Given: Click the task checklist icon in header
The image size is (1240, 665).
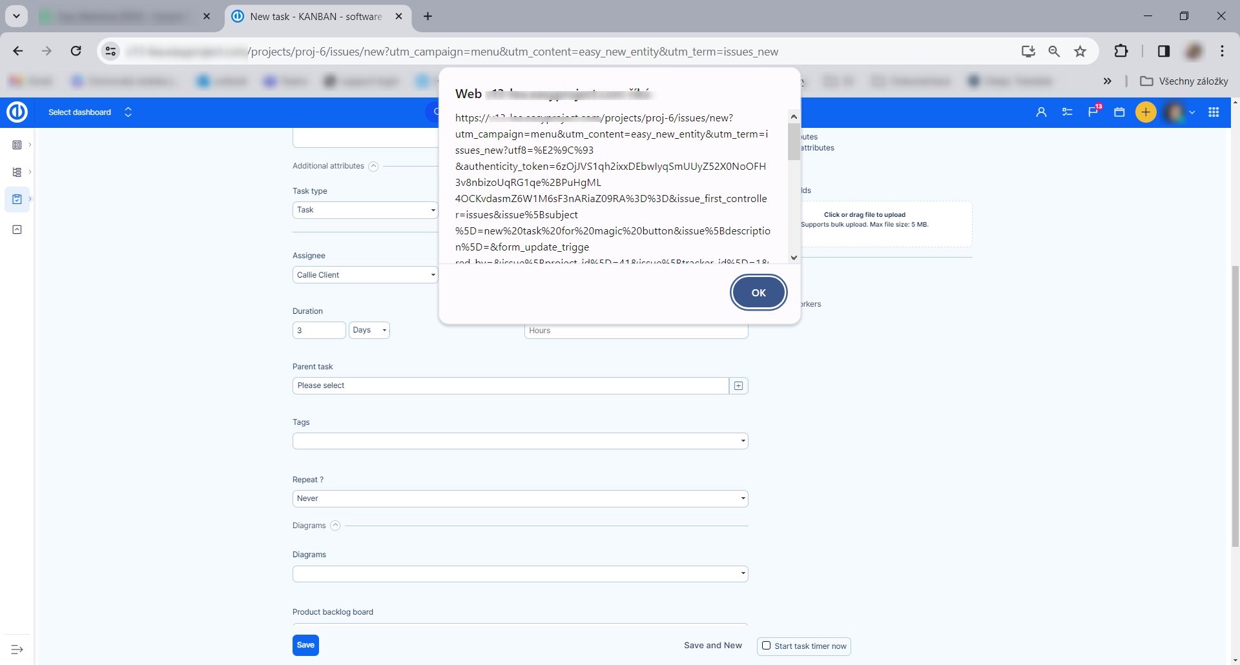Looking at the screenshot, I should click(1067, 112).
